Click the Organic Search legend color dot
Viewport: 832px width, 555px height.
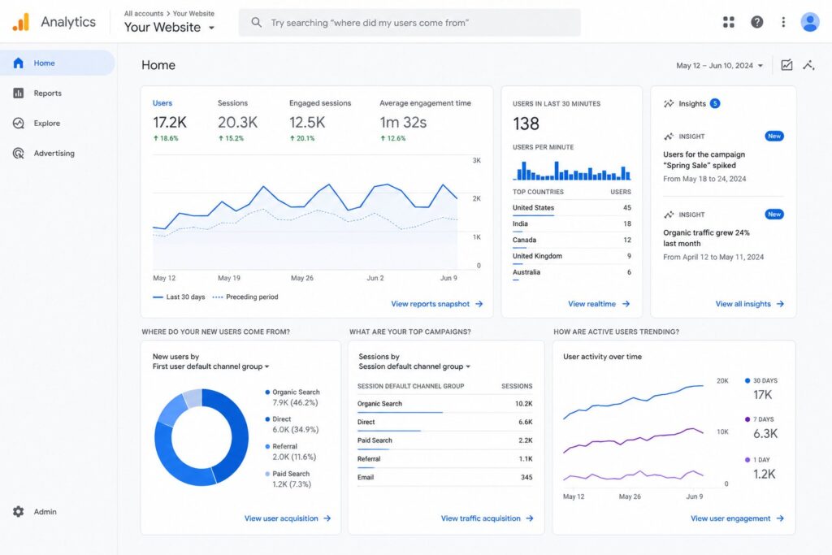[267, 392]
